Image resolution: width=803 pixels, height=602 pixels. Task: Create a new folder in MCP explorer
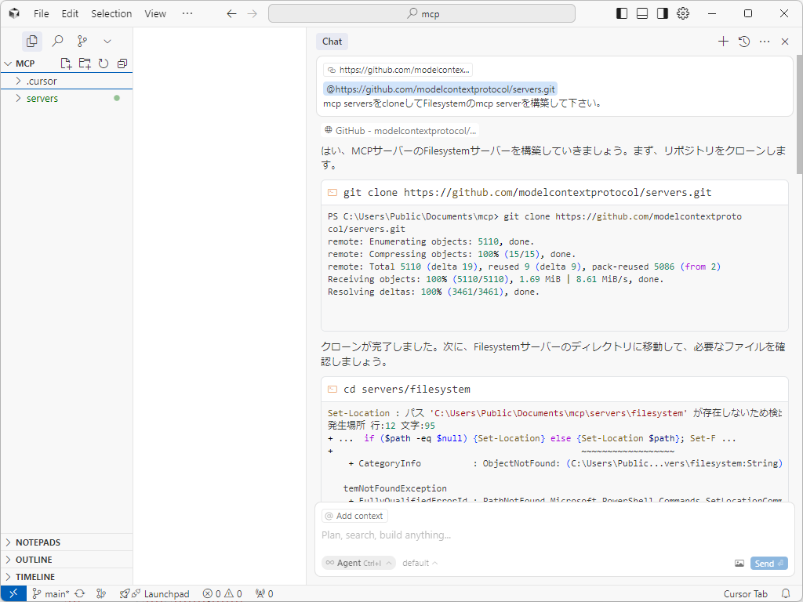pos(85,63)
